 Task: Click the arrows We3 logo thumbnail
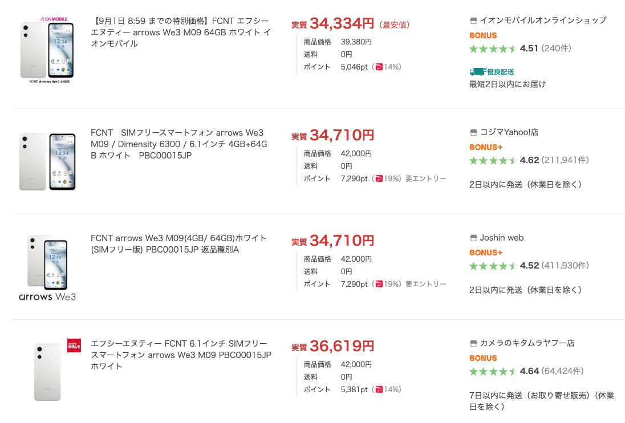tap(47, 268)
